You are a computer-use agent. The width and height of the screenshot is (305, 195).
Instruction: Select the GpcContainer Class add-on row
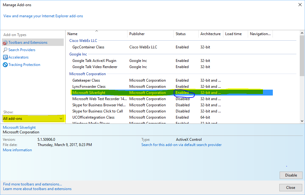172,47
